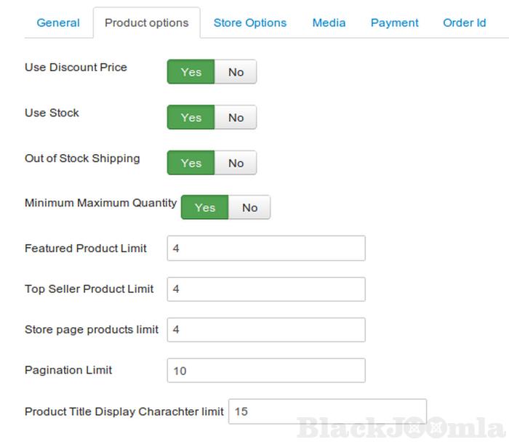The height and width of the screenshot is (442, 509).
Task: Set Use Stock to Yes
Action: [x=191, y=118]
